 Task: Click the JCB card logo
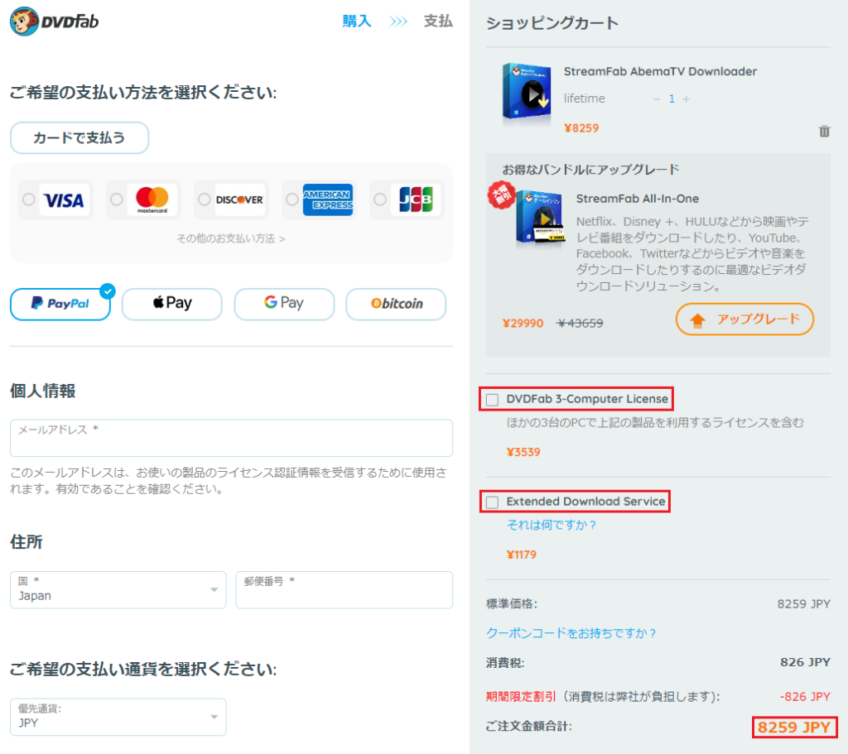click(x=416, y=200)
